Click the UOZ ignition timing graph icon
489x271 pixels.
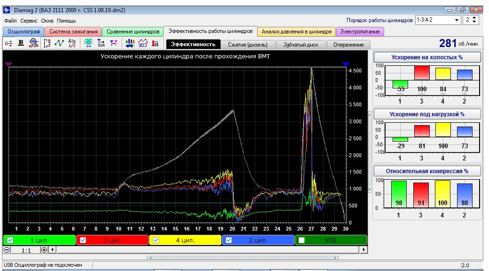(x=143, y=43)
